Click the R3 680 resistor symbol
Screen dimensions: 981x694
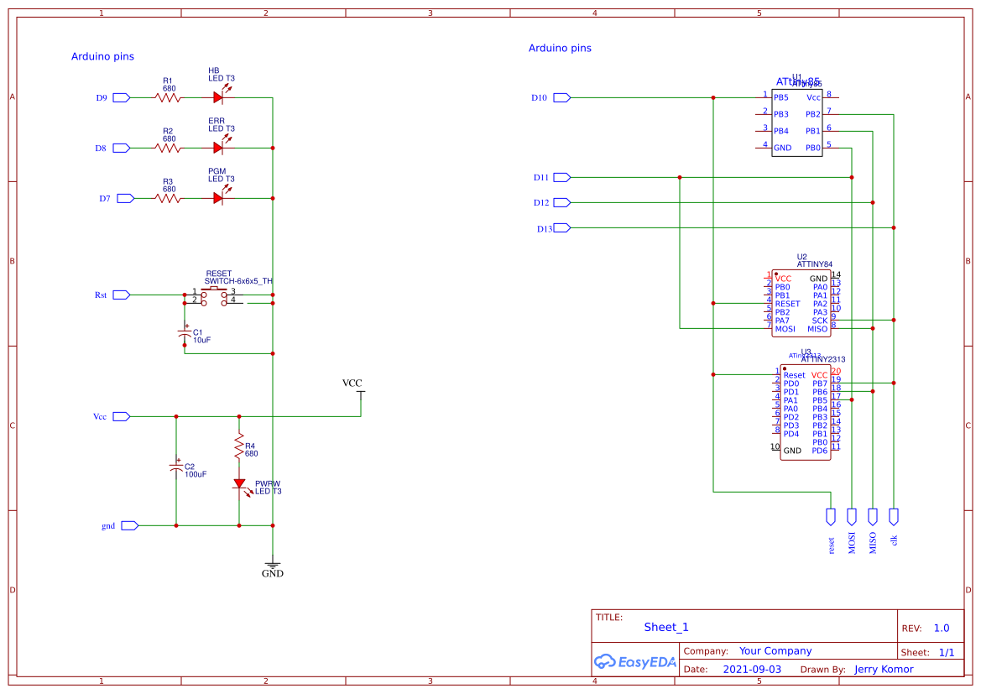[168, 198]
